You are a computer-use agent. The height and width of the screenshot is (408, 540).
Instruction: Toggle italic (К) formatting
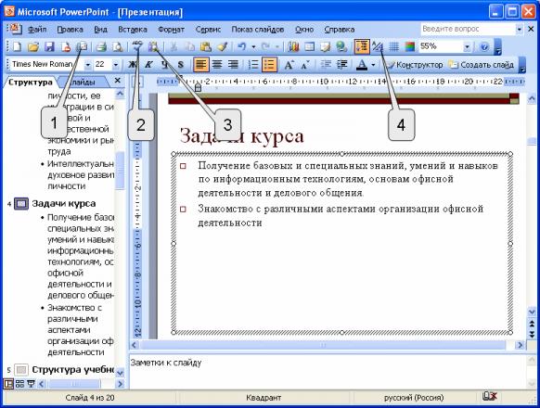coord(148,64)
